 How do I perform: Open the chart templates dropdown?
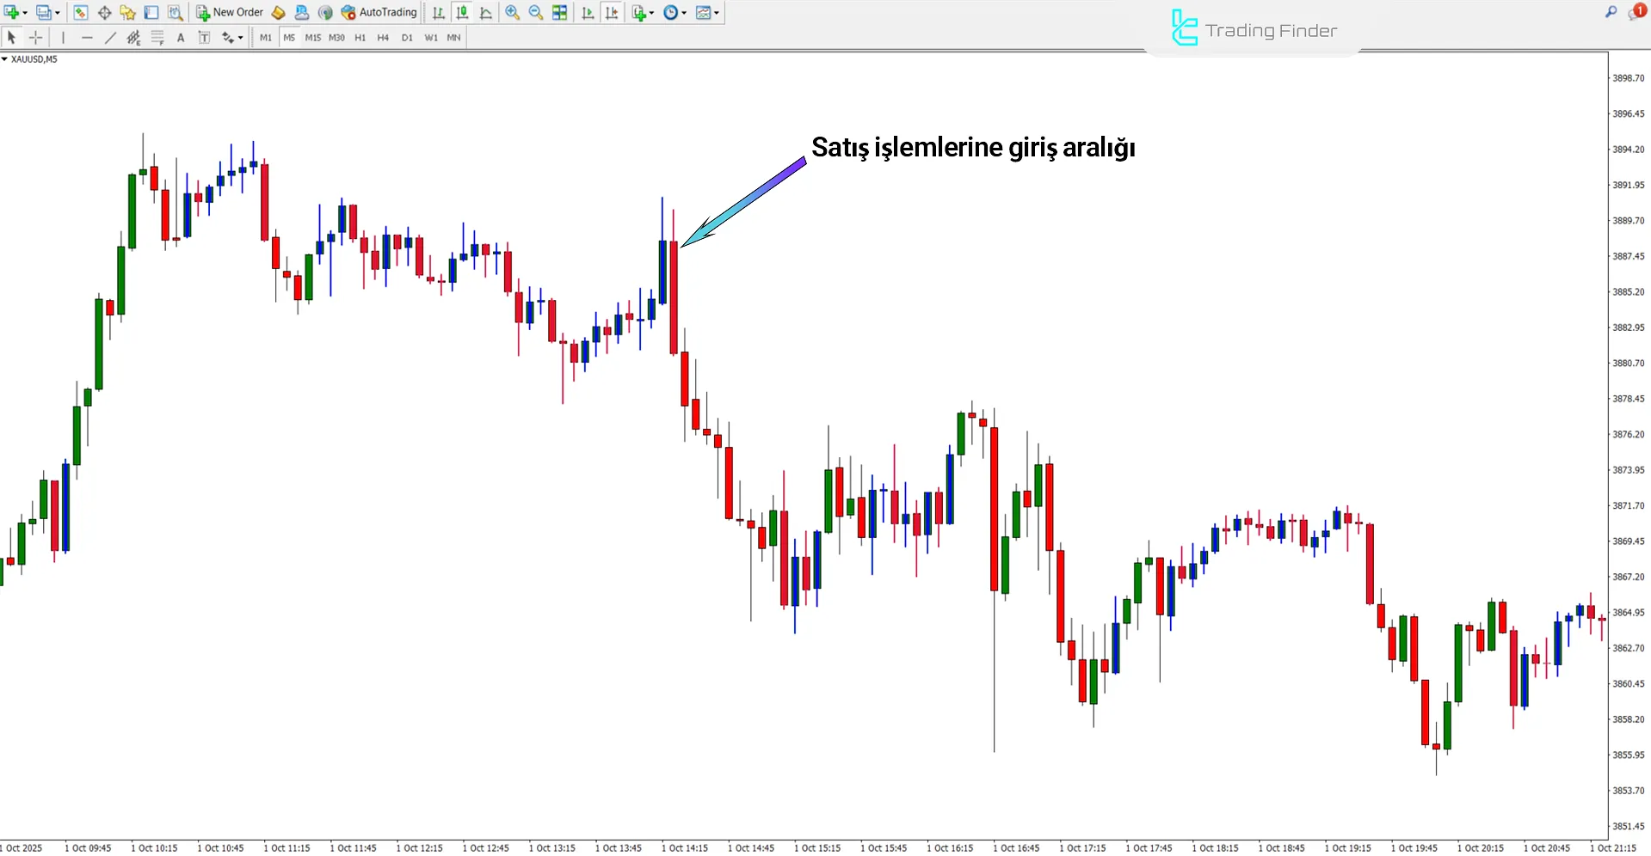click(716, 13)
